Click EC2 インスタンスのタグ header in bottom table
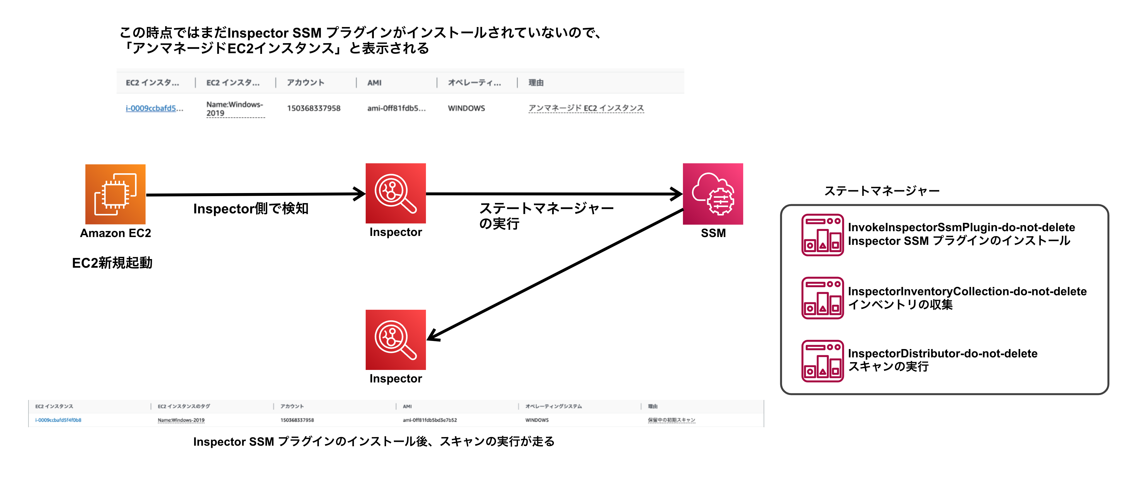The image size is (1146, 478). [184, 406]
